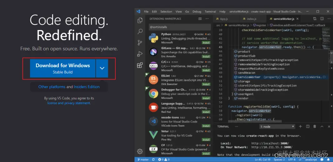Open the Language Support for Java extension row

(180, 108)
